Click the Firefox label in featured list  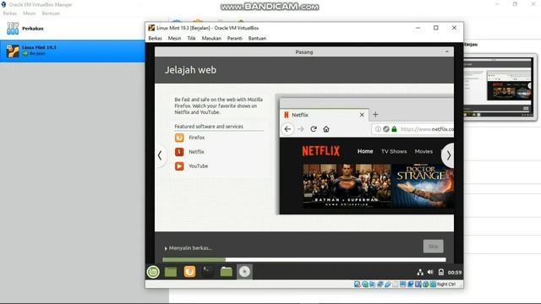pyautogui.click(x=197, y=138)
